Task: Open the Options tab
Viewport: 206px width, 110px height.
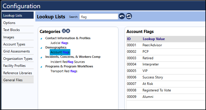Action: tap(18, 23)
